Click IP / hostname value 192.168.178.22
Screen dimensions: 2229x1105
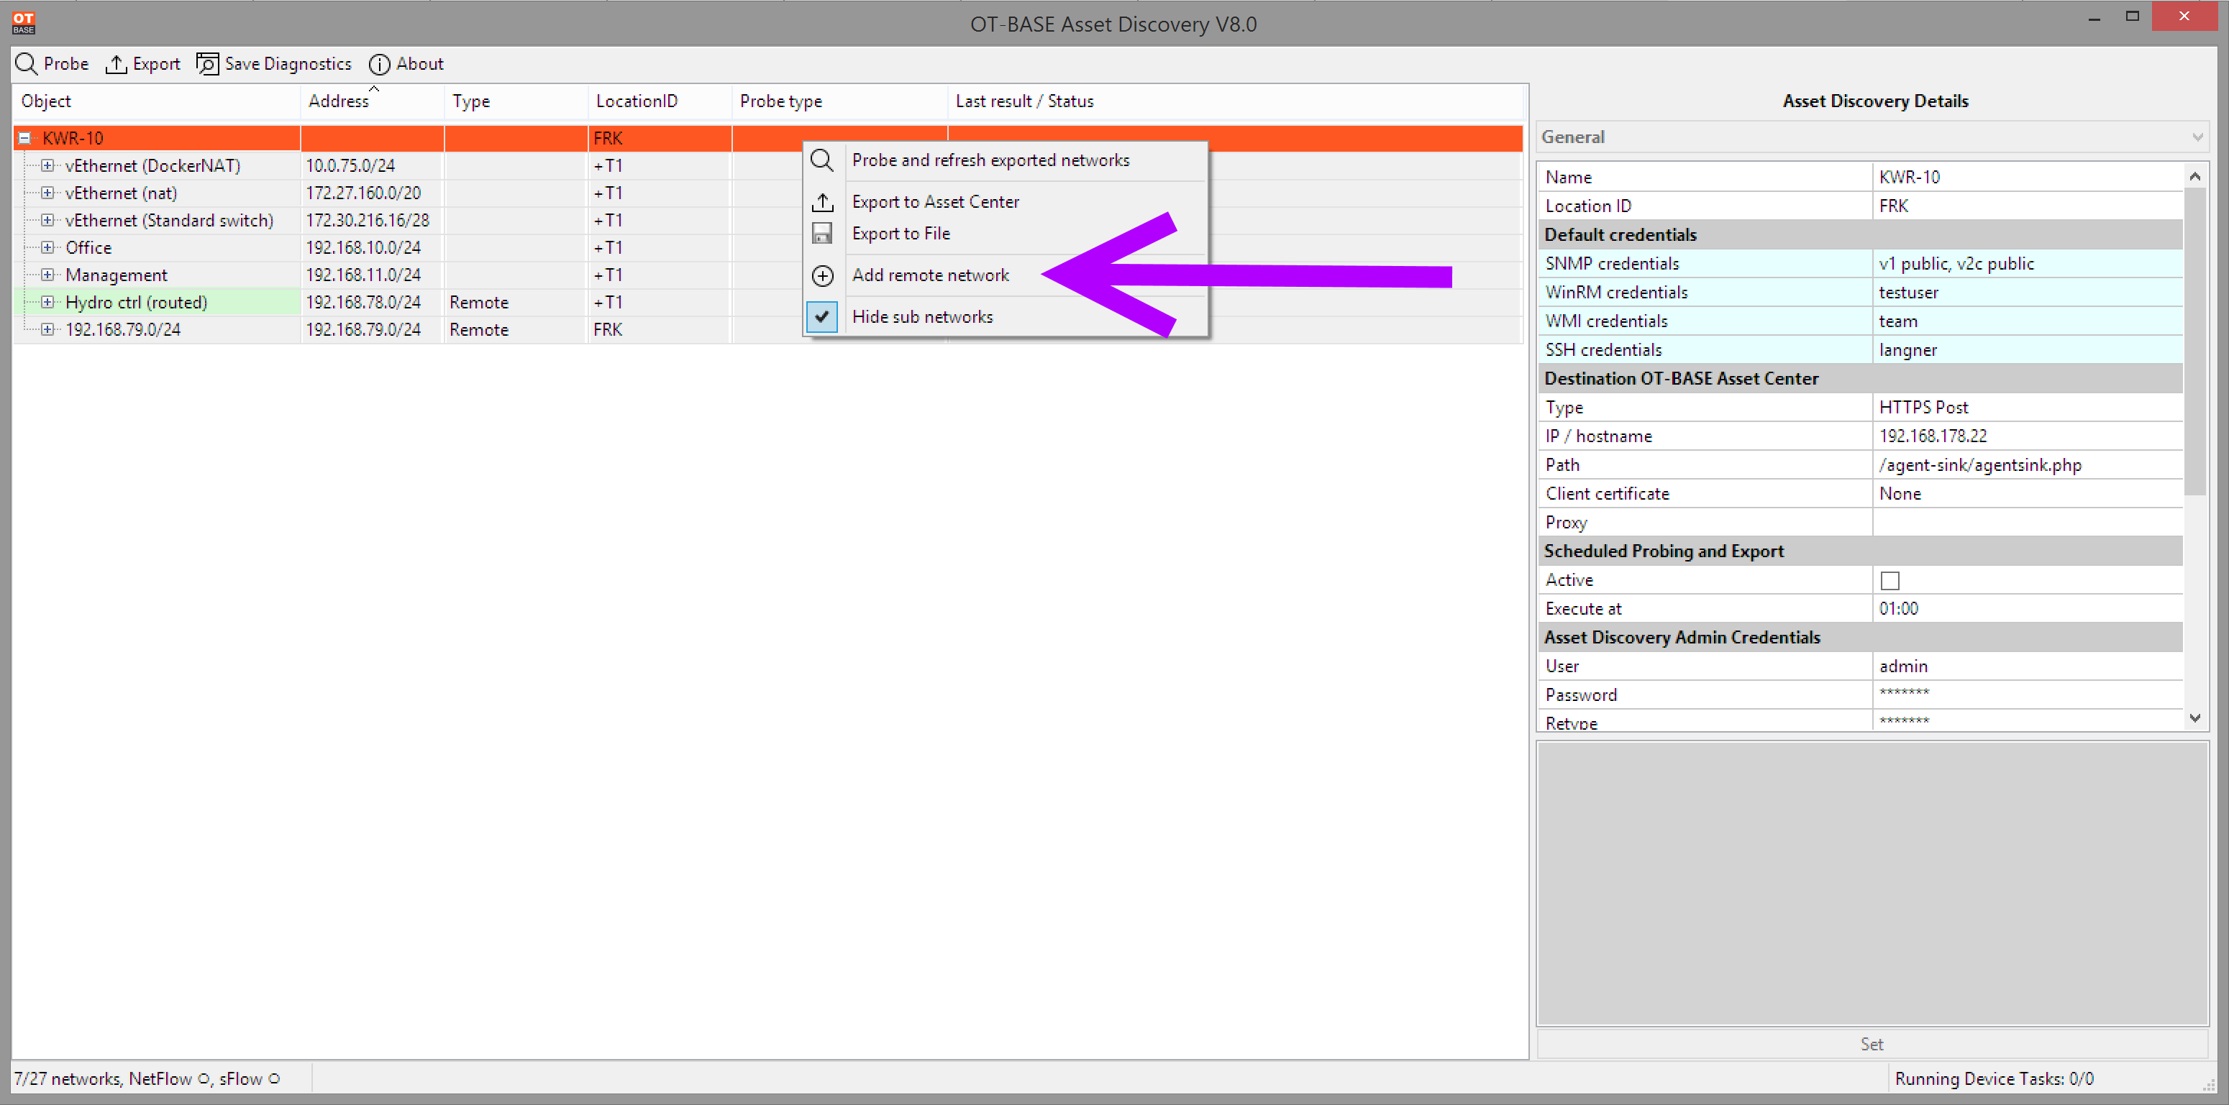[x=2028, y=436]
